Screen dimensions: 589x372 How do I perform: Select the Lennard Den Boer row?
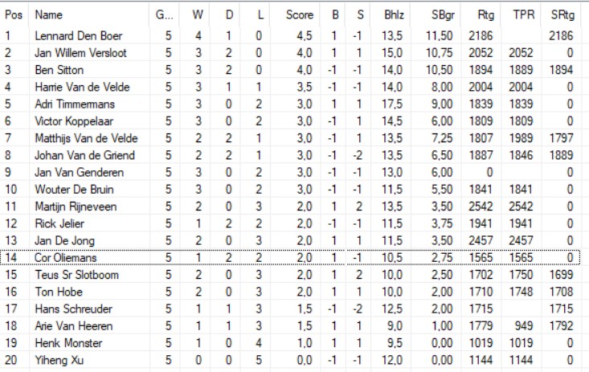(73, 35)
